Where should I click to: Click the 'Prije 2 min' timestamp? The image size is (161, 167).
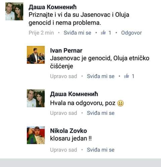pyautogui.click(x=41, y=33)
